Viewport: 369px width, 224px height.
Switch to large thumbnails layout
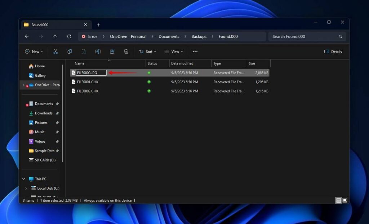[x=345, y=200]
